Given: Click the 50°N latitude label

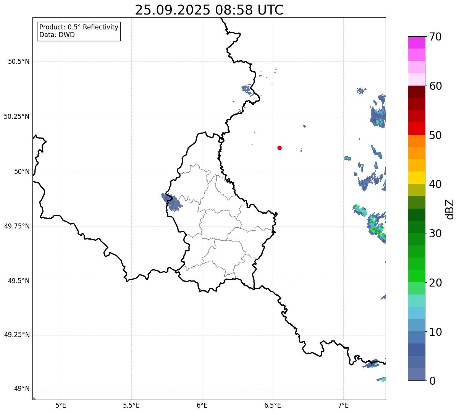Looking at the screenshot, I should tap(22, 172).
